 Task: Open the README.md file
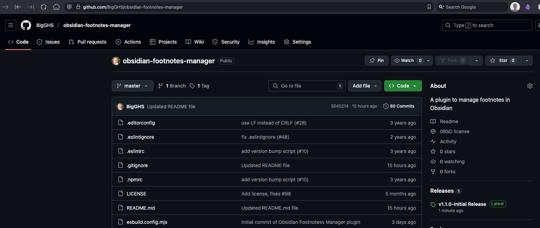point(141,208)
